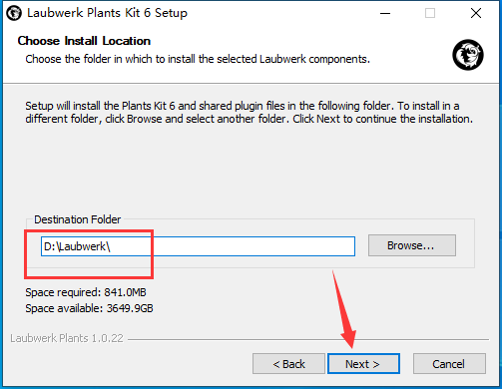
Task: Click the Destination Folder group label
Action: (x=77, y=219)
